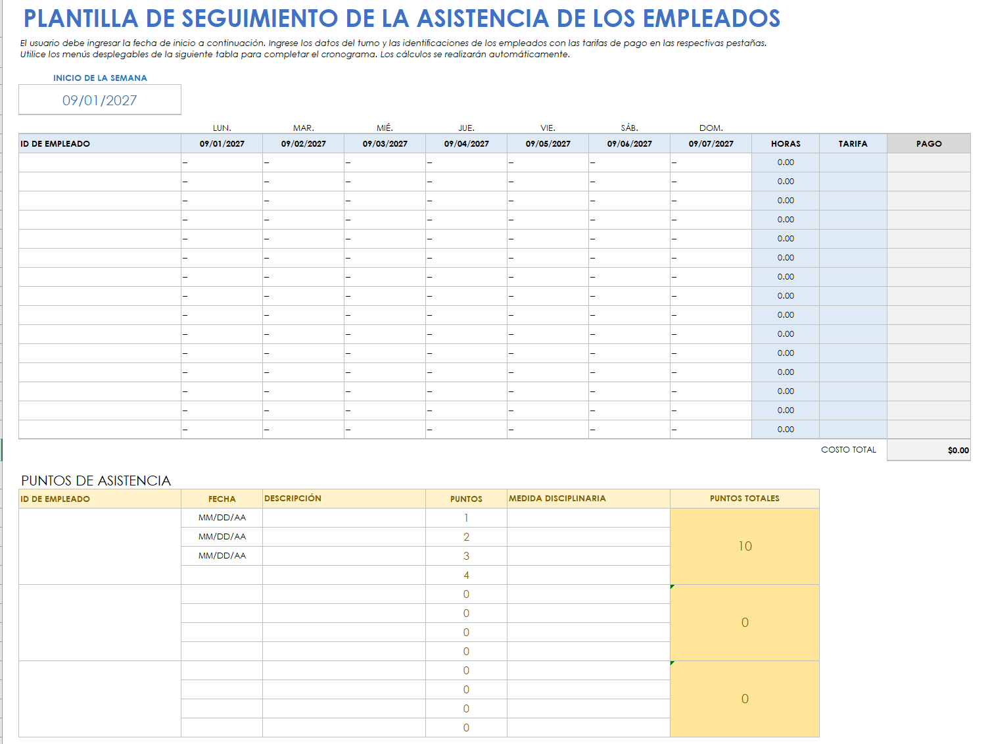Select the 09/04/2027 Thursday column header
This screenshot has height=744, width=990.
tap(467, 143)
